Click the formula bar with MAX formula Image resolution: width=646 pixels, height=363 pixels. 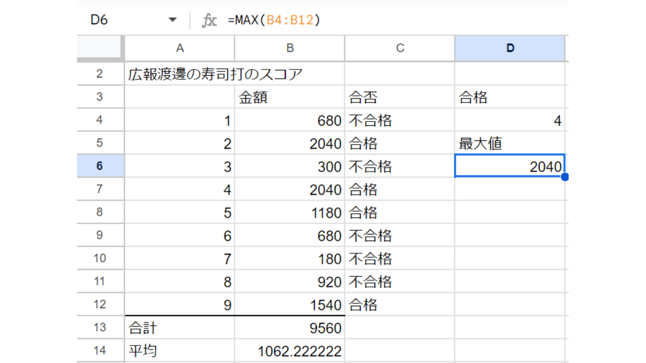click(381, 20)
